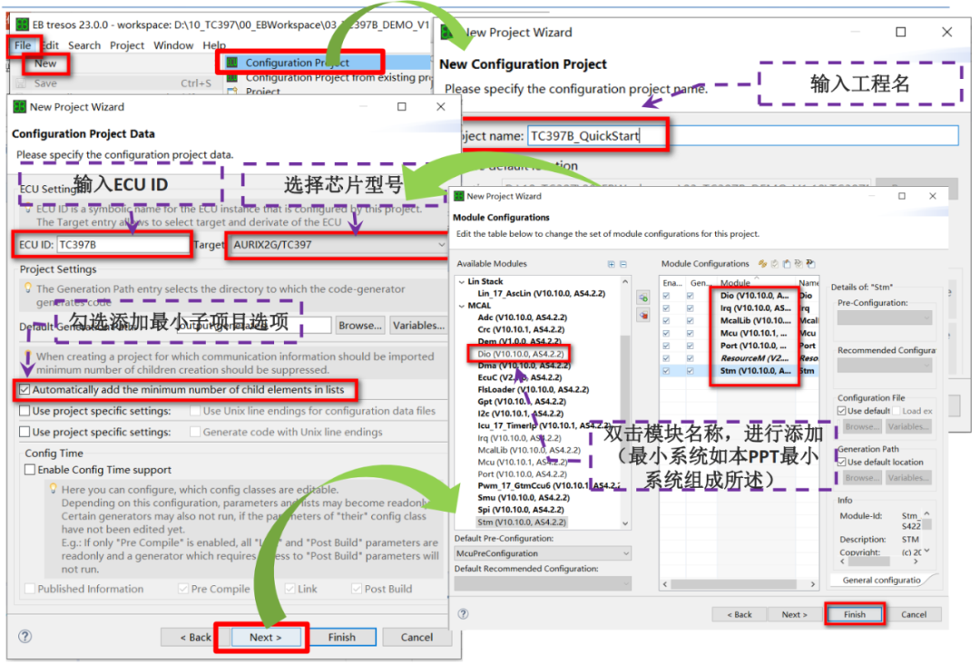Open the Project menu in menu bar
The height and width of the screenshot is (664, 980).
[127, 45]
